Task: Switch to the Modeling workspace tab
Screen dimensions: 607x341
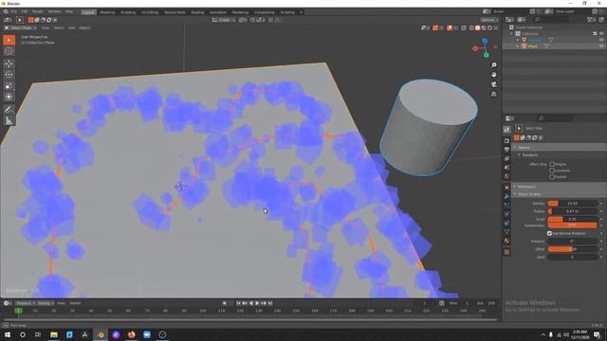Action: click(x=107, y=12)
